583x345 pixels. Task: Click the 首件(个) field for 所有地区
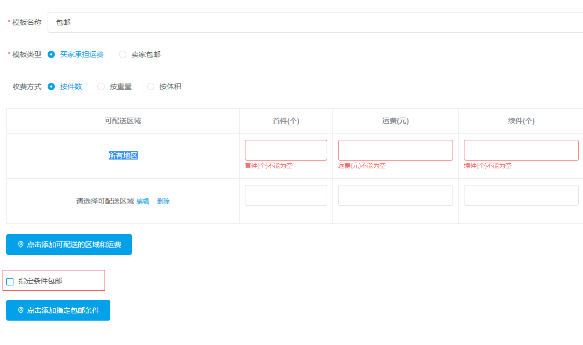(x=286, y=150)
